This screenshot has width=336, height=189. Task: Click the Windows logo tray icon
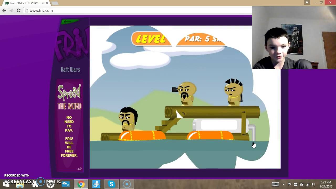(296, 184)
